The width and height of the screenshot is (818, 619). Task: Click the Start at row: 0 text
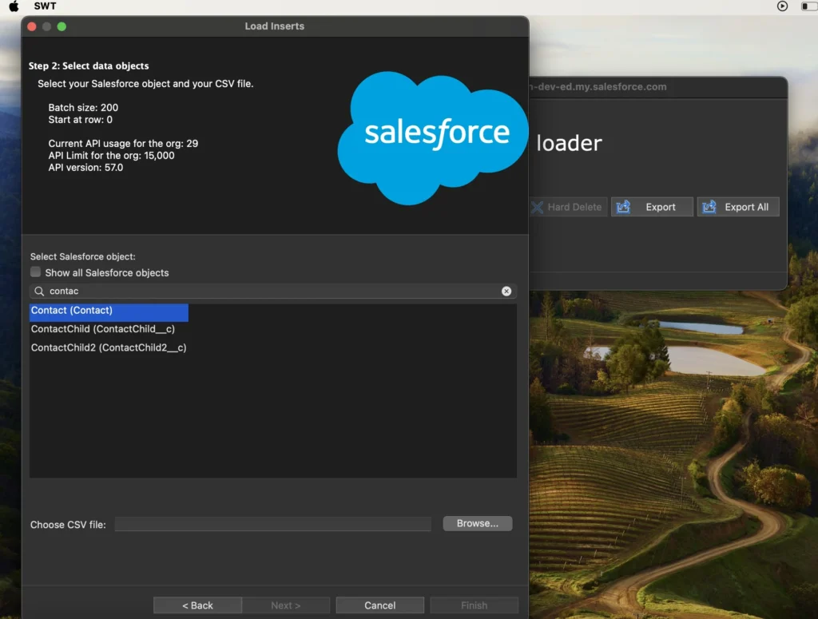click(x=81, y=120)
